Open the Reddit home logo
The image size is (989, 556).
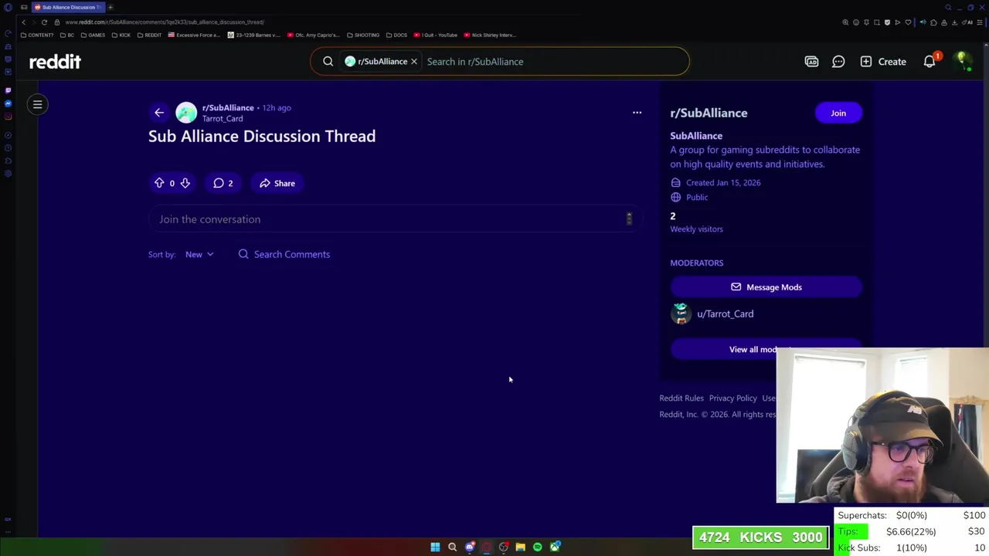55,62
